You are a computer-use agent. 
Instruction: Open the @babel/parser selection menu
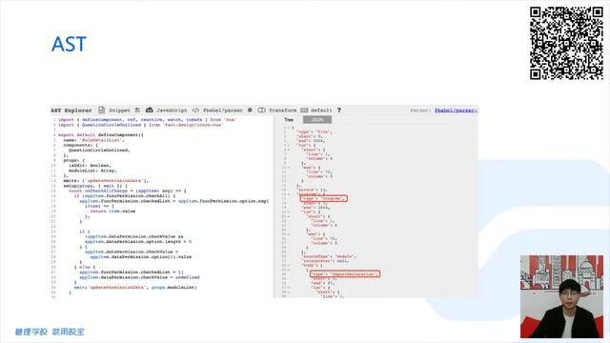pos(223,111)
